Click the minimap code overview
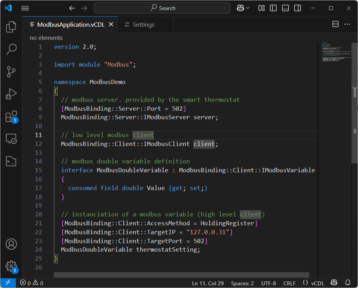The height and width of the screenshot is (288, 358). [335, 52]
